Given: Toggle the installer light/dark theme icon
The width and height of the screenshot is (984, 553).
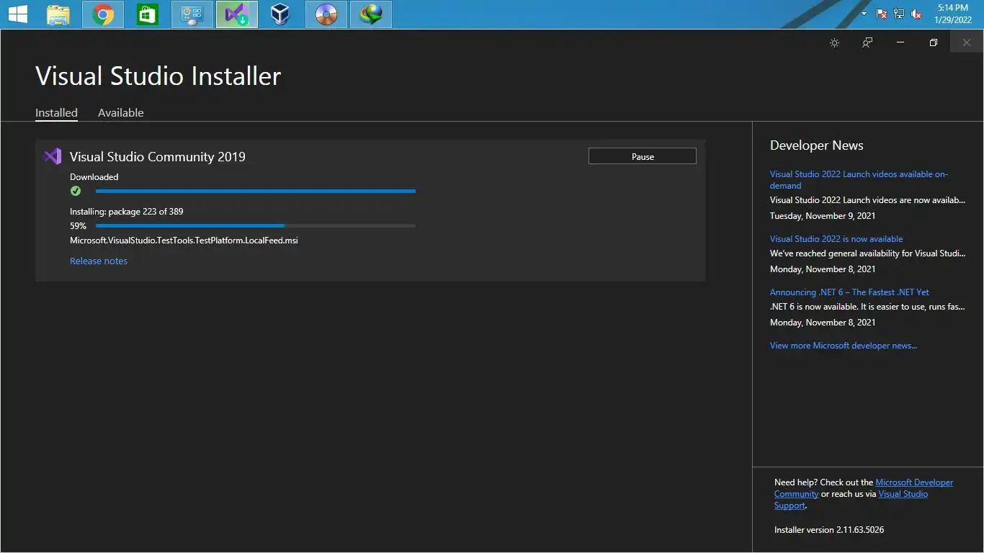Looking at the screenshot, I should [x=834, y=42].
